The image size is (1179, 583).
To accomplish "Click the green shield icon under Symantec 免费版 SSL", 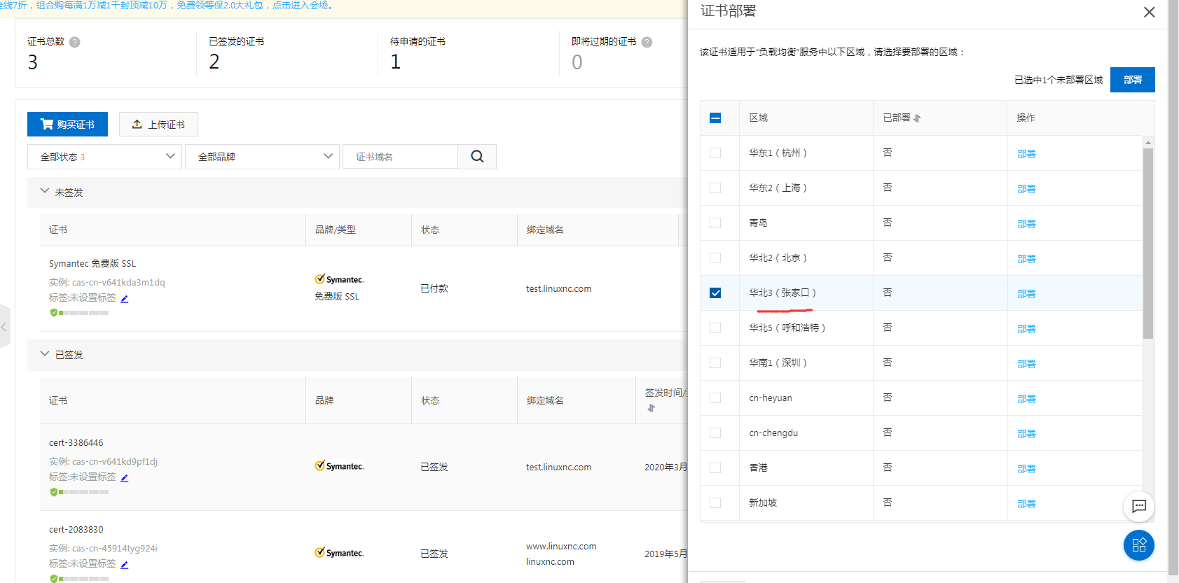I will [53, 313].
